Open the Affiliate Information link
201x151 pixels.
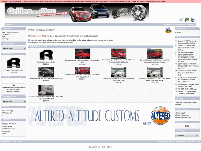182,115
